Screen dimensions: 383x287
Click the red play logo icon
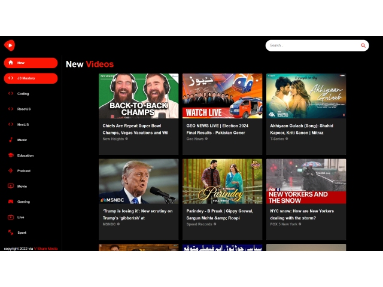click(10, 45)
